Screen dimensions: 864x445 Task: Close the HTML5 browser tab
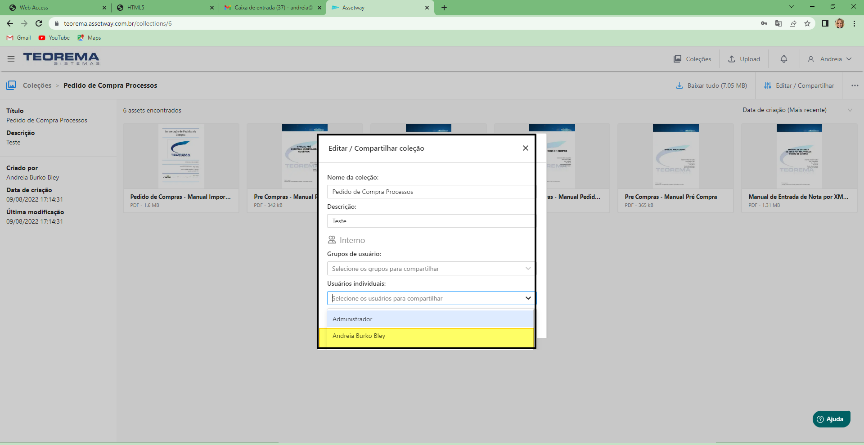[x=212, y=8]
